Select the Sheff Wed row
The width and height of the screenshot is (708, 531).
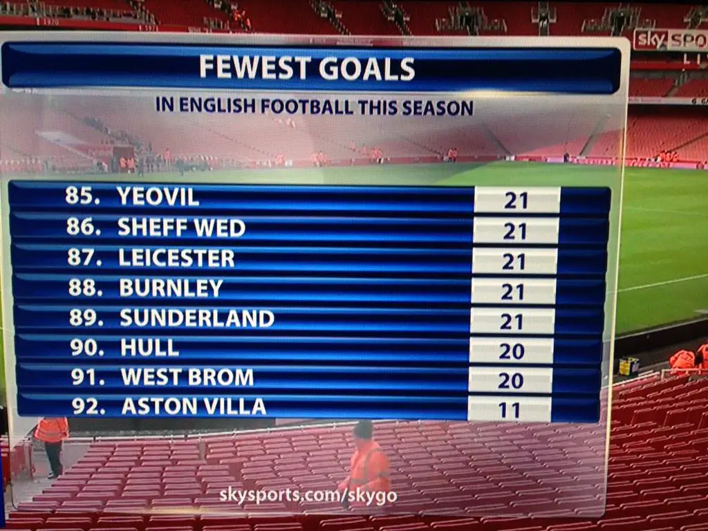(x=309, y=228)
